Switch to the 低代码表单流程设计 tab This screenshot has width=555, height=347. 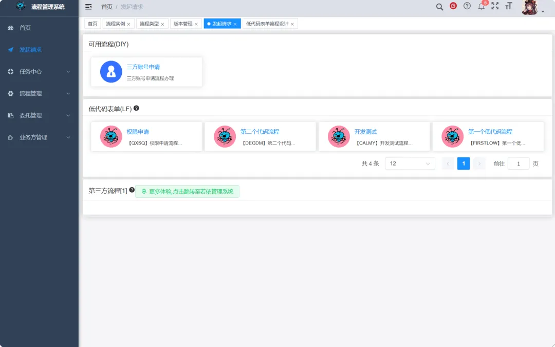pyautogui.click(x=267, y=24)
